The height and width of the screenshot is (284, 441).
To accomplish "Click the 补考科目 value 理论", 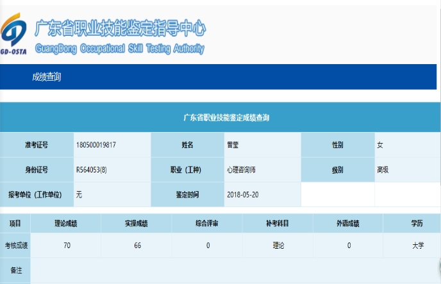I will point(278,246).
